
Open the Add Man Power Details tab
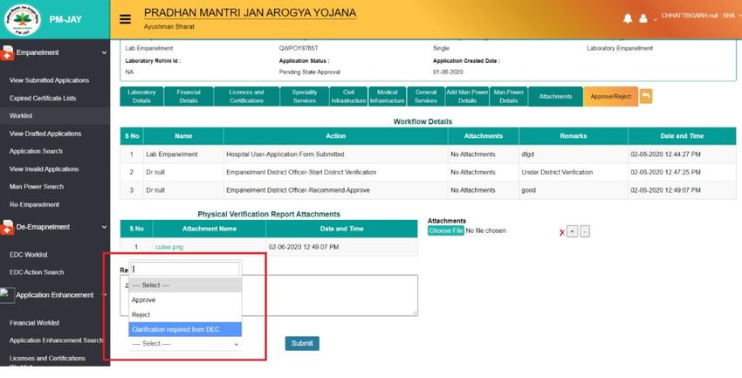467,97
